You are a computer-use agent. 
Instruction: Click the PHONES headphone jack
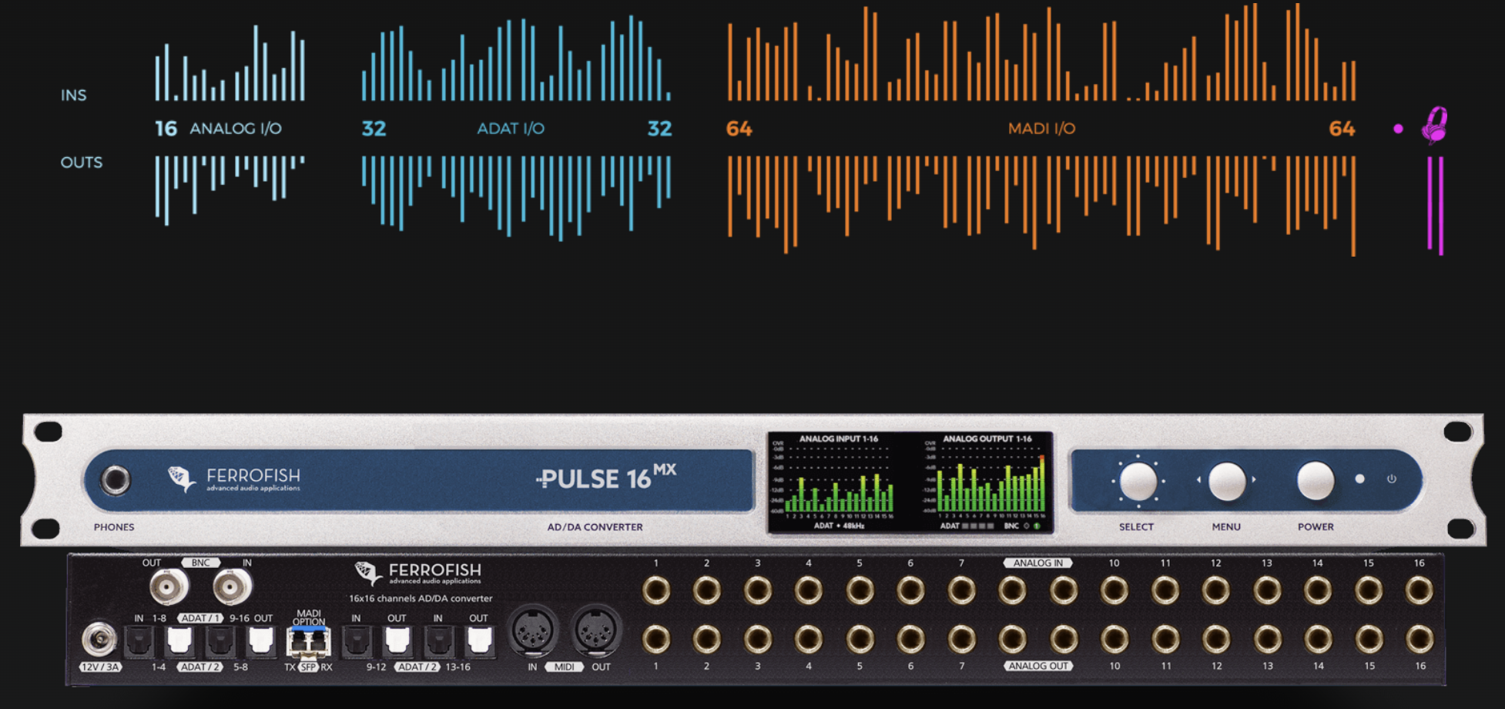point(116,480)
